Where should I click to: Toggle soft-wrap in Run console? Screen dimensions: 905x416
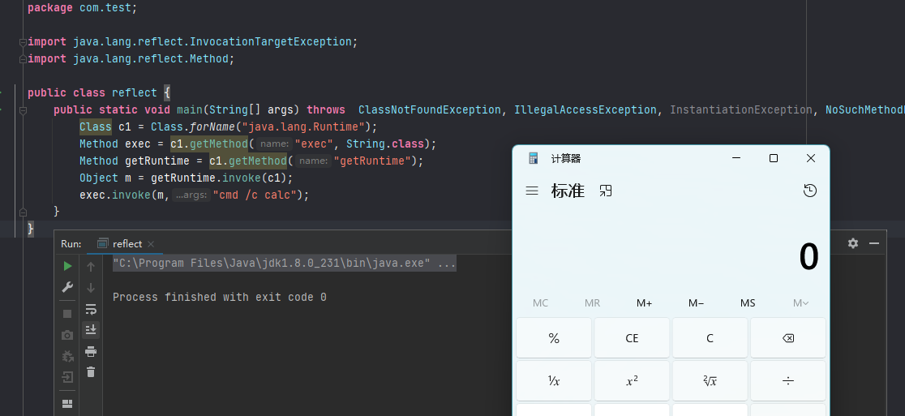point(91,309)
